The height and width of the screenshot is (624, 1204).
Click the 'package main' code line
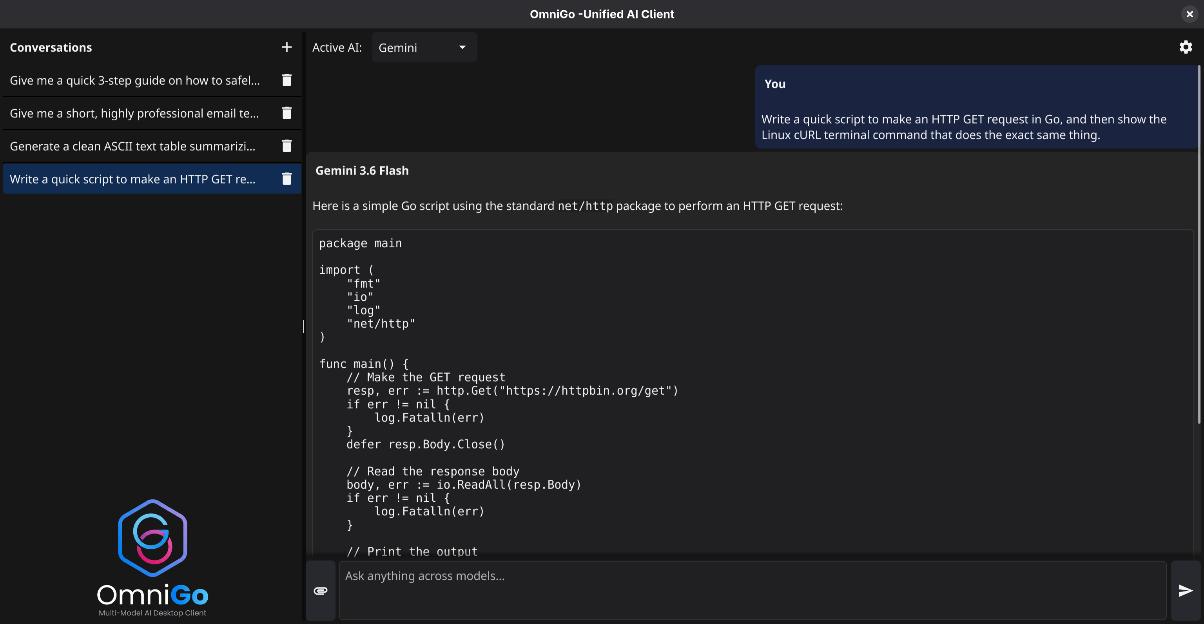[x=360, y=243]
